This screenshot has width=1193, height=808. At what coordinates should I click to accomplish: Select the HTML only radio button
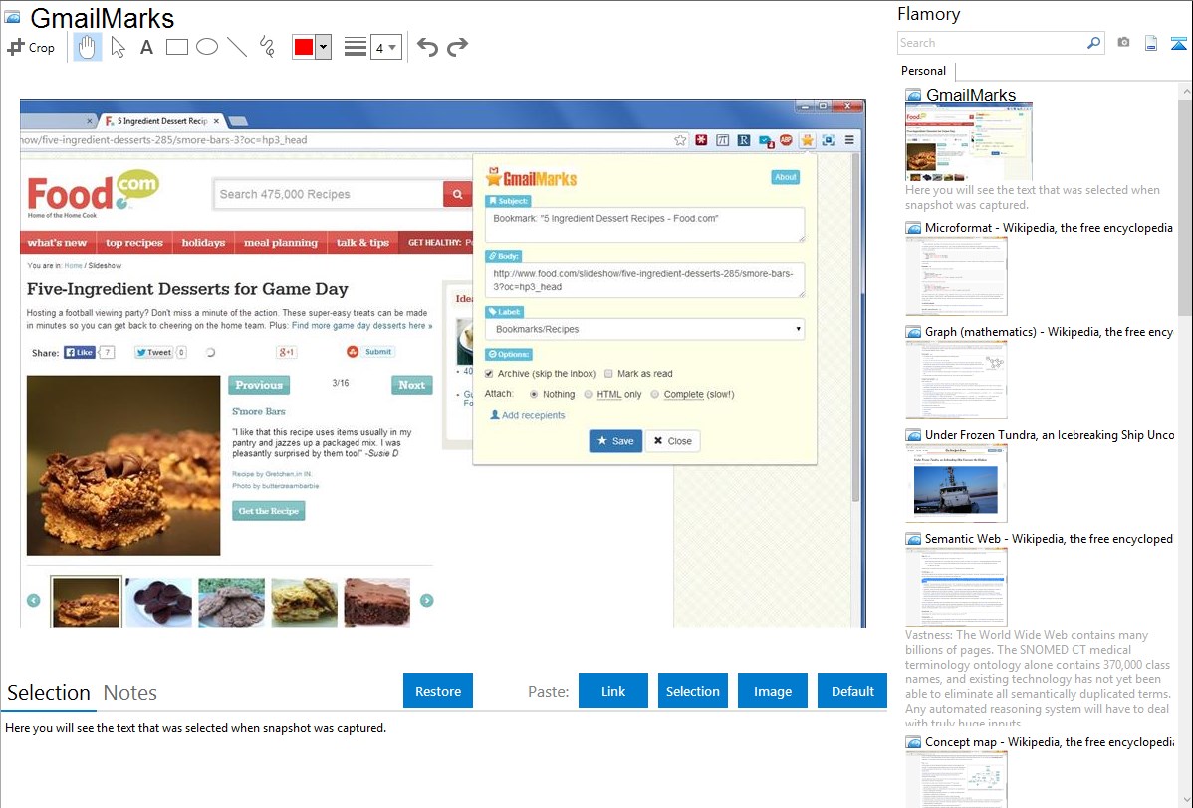click(589, 394)
